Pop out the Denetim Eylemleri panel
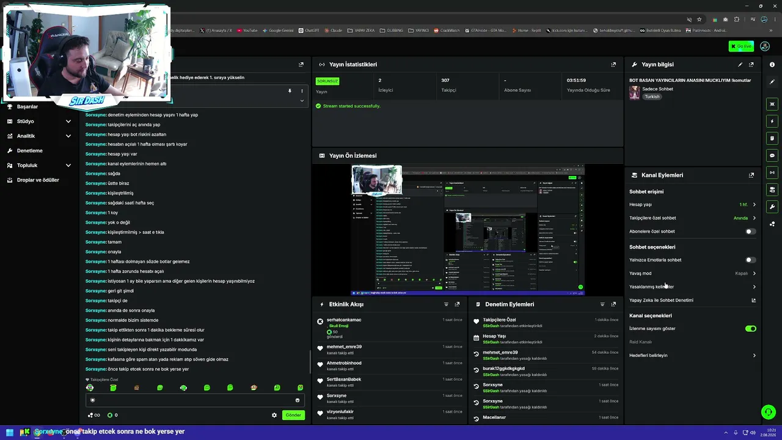Image resolution: width=782 pixels, height=440 pixels. point(613,304)
